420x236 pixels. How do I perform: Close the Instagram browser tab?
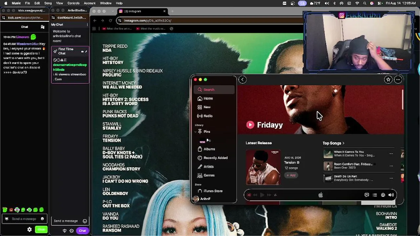[164, 11]
